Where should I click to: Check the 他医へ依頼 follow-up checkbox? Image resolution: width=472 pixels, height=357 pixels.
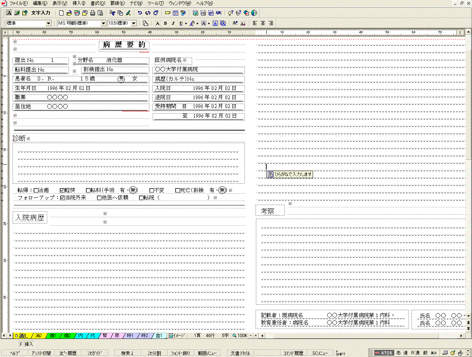point(99,198)
